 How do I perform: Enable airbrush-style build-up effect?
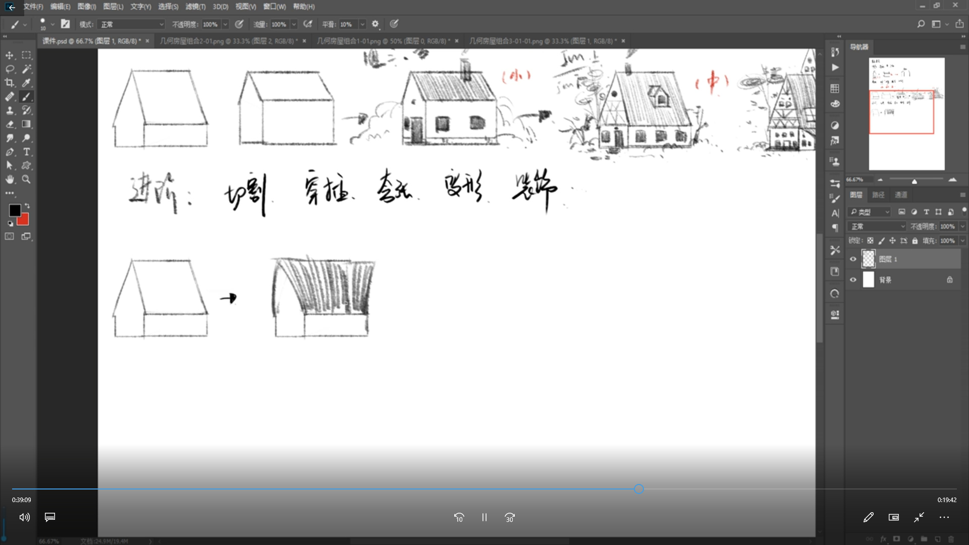(x=308, y=24)
